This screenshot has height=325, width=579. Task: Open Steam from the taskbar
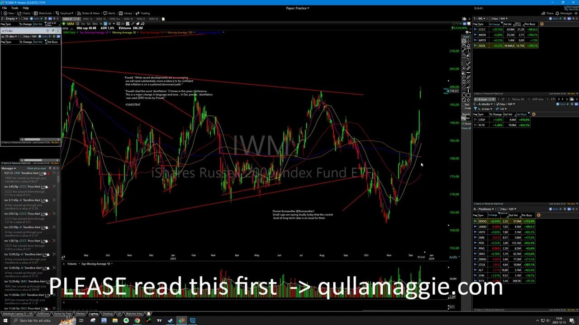coord(171,321)
